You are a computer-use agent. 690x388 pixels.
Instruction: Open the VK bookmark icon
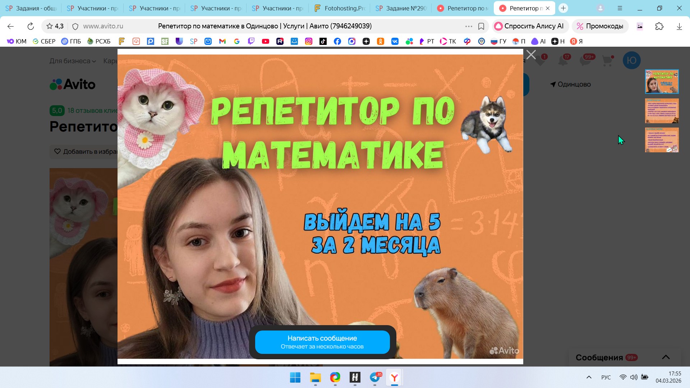(395, 41)
